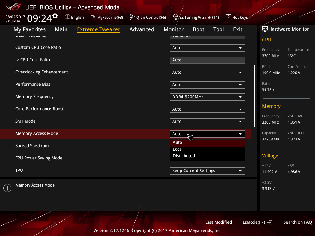
Task: Select the Spread Spectrum setting label
Action: [32, 146]
